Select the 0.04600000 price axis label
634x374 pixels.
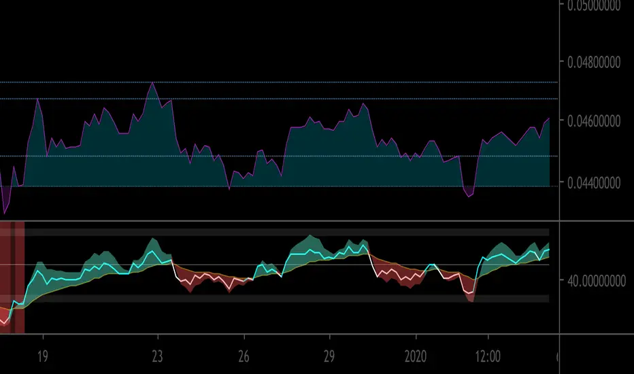594,121
